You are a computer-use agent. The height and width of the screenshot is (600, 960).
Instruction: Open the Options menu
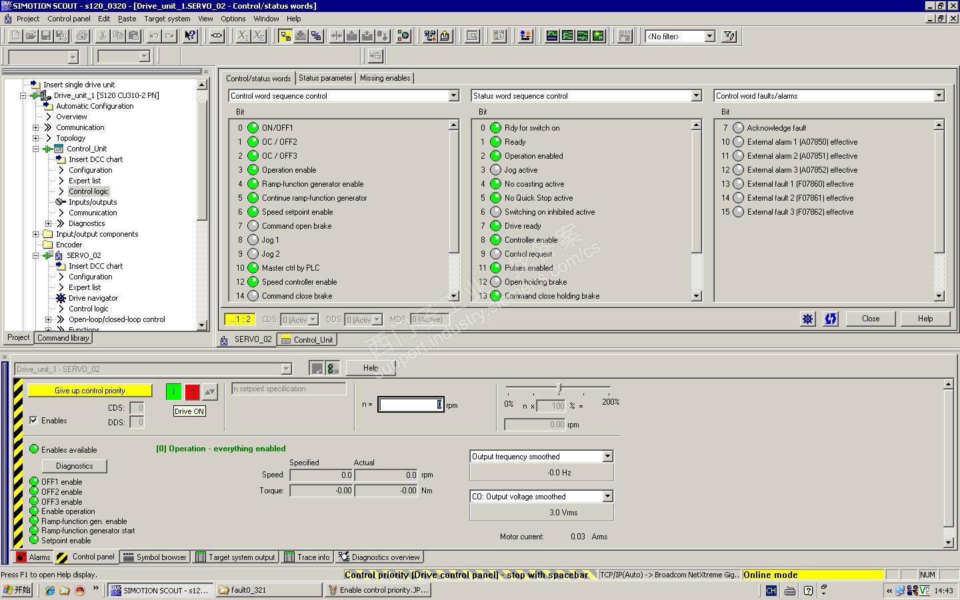click(233, 19)
